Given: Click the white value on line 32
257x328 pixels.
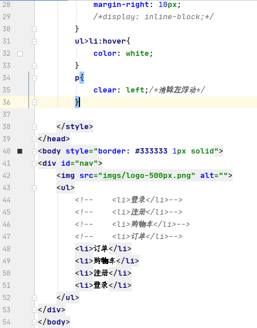Looking at the screenshot, I should click(137, 54).
